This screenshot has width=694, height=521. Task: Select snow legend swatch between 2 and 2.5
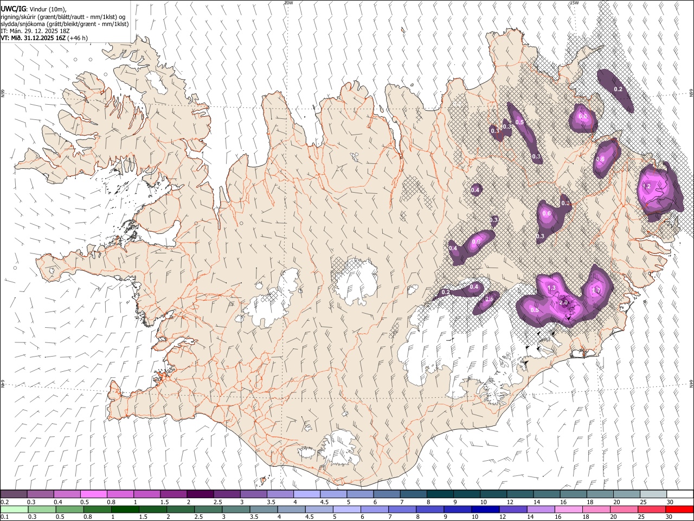(x=200, y=494)
